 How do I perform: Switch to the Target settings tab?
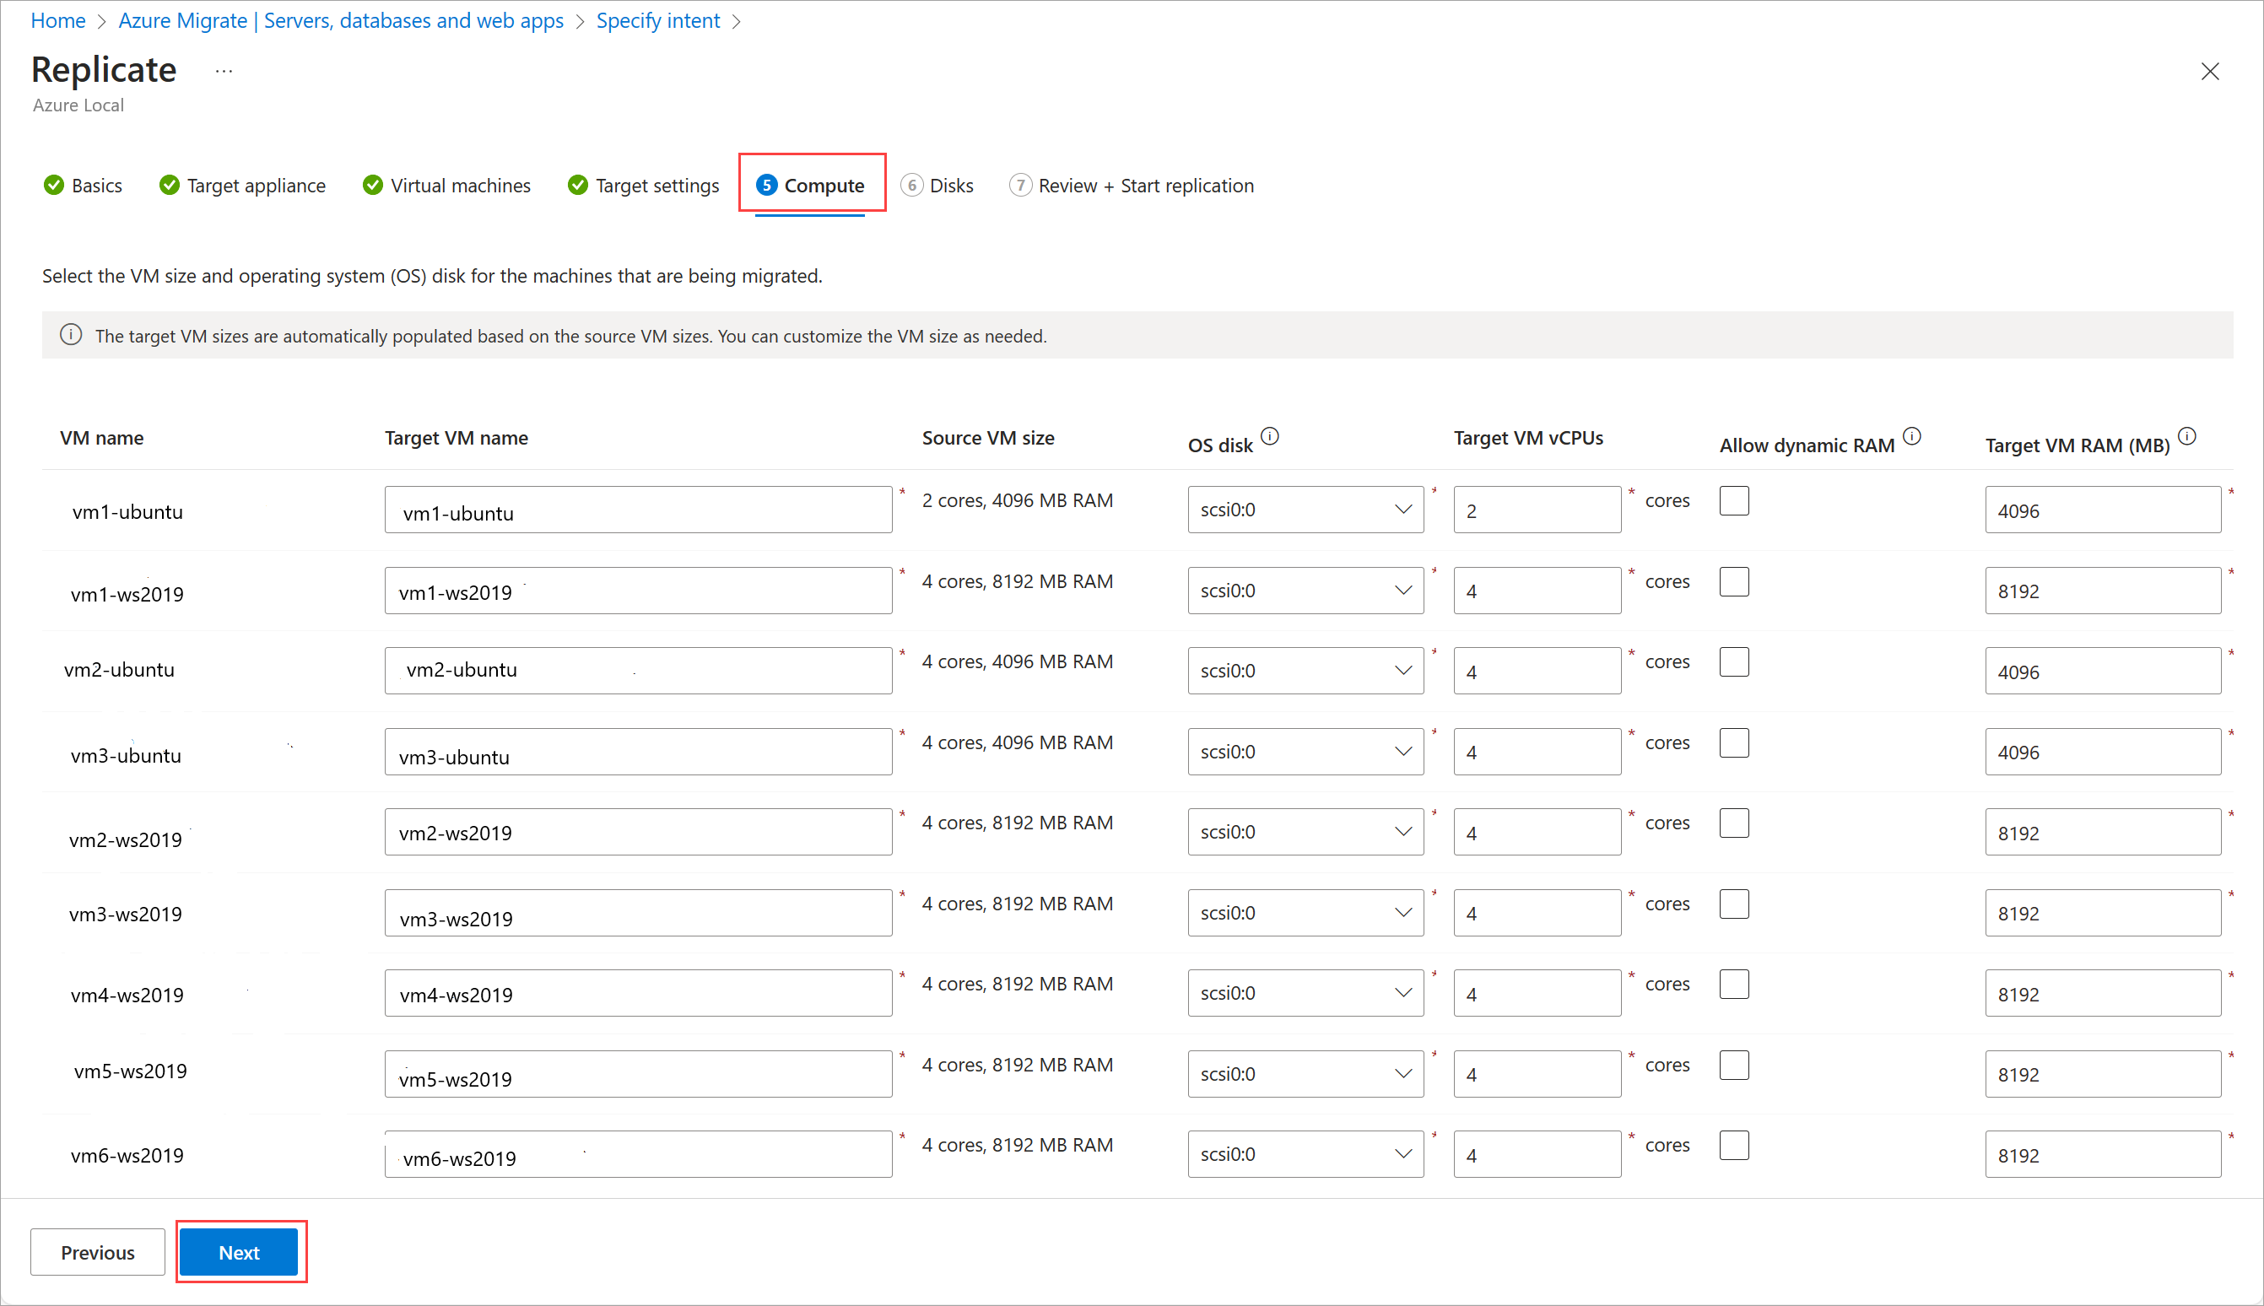pyautogui.click(x=657, y=186)
